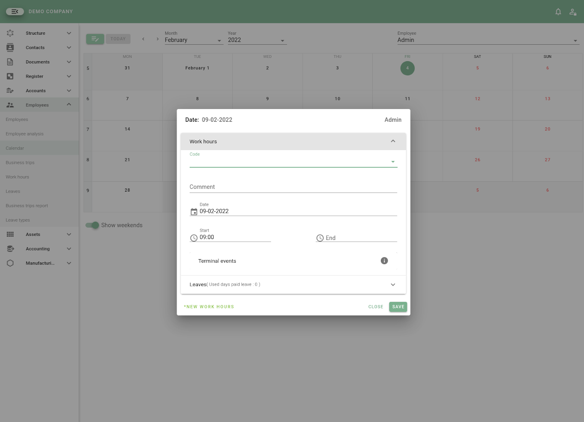Click the calendar icon beside Date field

(194, 212)
